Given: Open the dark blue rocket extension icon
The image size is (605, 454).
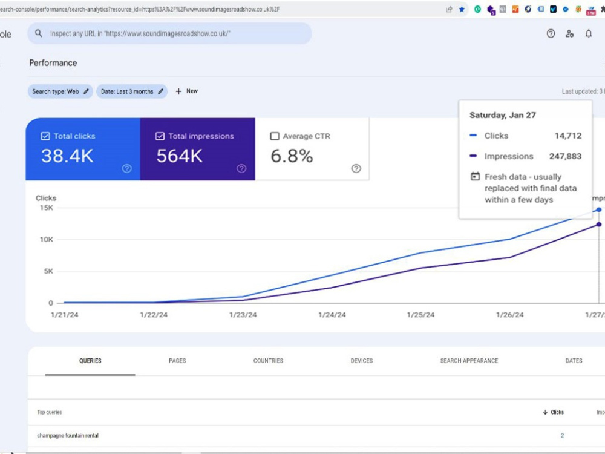Looking at the screenshot, I should (528, 9).
